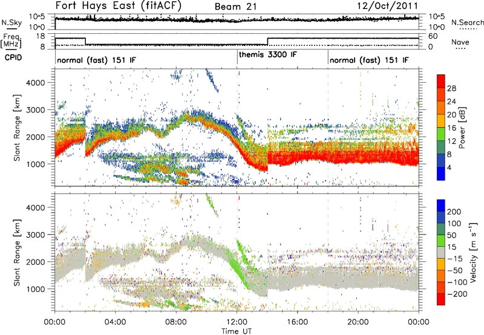
Task: Click the '-200' velocity colorbar label
Action: [457, 294]
